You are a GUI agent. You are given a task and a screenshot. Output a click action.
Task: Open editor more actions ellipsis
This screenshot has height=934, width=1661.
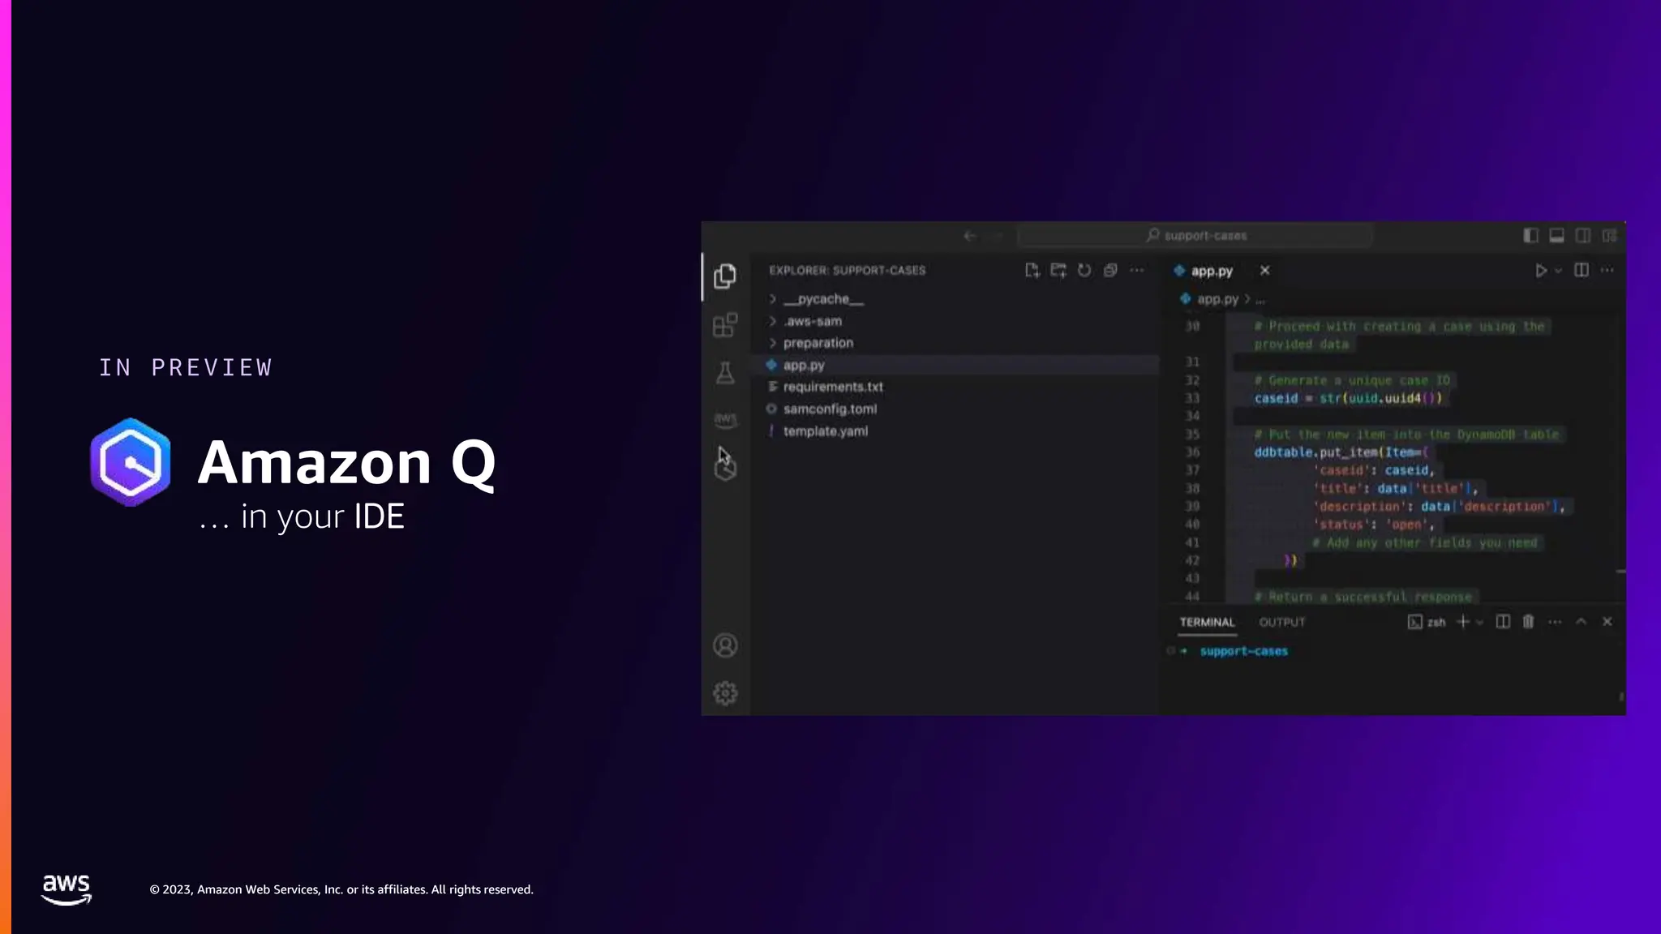point(1607,271)
